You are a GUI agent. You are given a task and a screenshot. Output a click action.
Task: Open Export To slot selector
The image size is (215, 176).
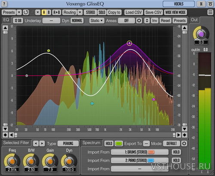pyautogui.click(x=146, y=143)
